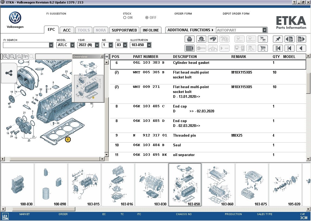Click the pushpin icon in the toolbar
The width and height of the screenshot is (311, 221).
(x=278, y=39)
